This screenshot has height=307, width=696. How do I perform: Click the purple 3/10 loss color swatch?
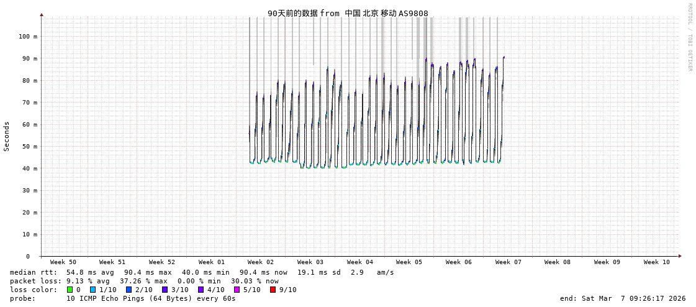[x=165, y=290]
